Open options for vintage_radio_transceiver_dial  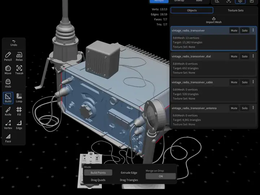click(x=253, y=56)
